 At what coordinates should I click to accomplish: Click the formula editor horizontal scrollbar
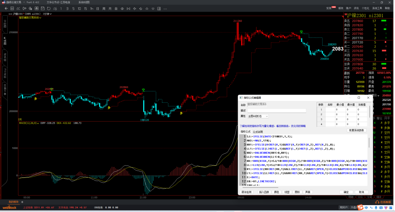click(x=260, y=187)
